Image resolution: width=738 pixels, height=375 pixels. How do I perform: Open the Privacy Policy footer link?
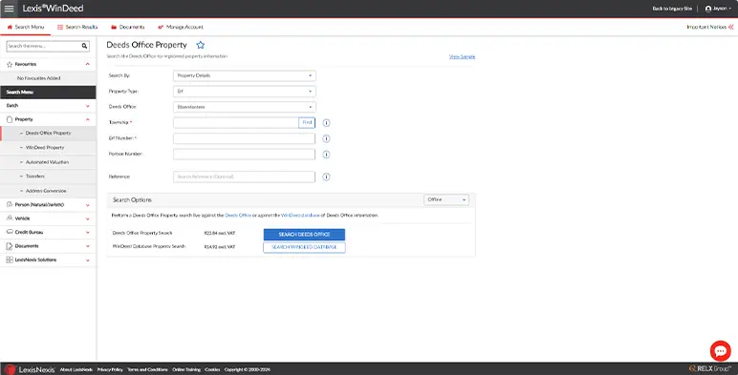110,370
